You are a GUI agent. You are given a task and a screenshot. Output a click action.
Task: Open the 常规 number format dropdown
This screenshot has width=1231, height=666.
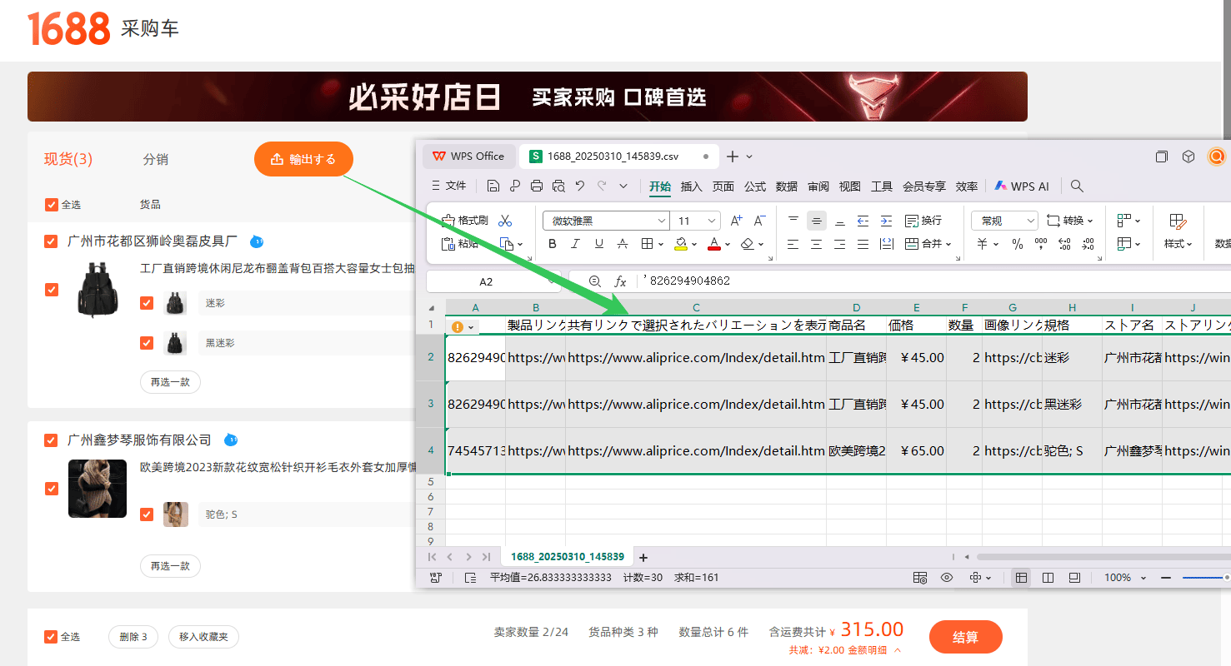[x=1004, y=221]
